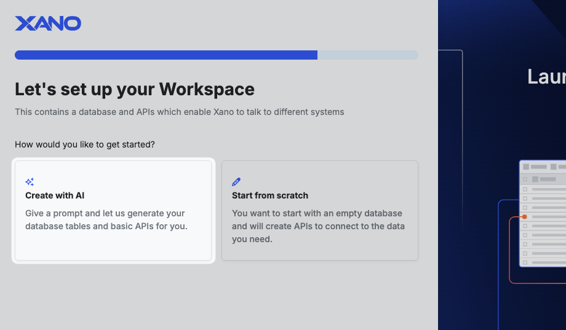Click the database table illustration on the dark panel
Screen dimensions: 566x330
543,213
